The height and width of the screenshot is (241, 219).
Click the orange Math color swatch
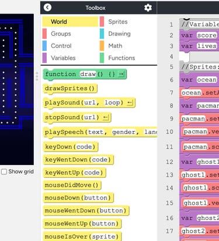[102, 46]
